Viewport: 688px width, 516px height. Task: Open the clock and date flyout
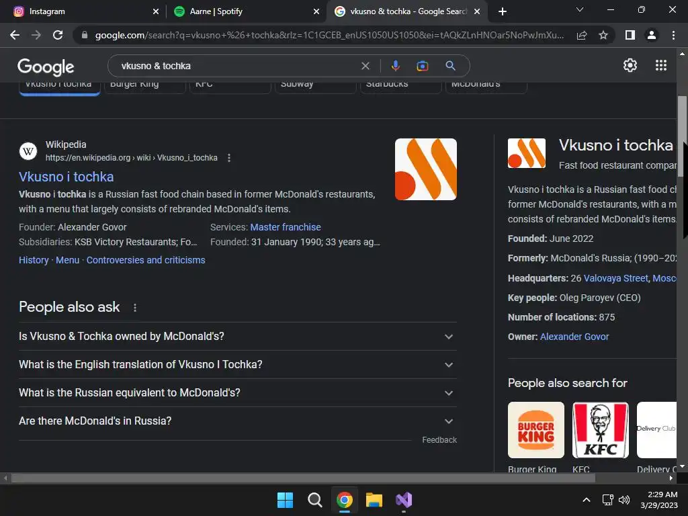[659, 500]
